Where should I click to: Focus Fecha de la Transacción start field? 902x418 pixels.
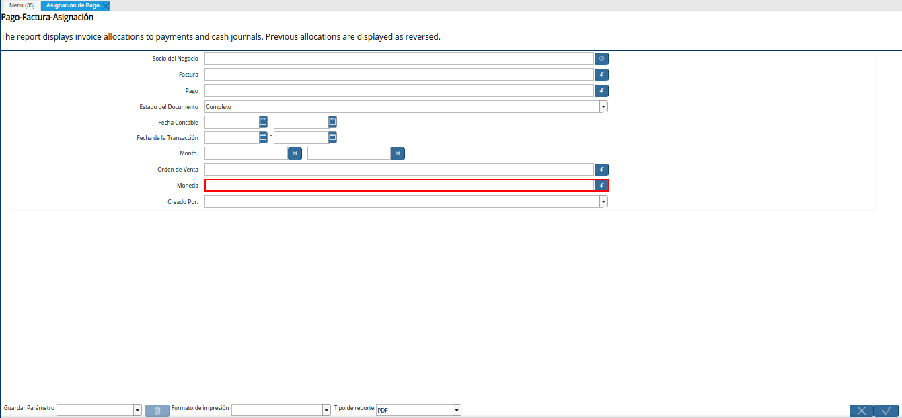point(231,137)
